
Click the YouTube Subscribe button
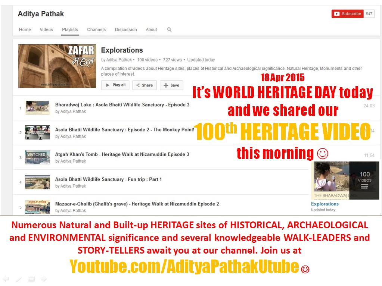[x=347, y=14]
